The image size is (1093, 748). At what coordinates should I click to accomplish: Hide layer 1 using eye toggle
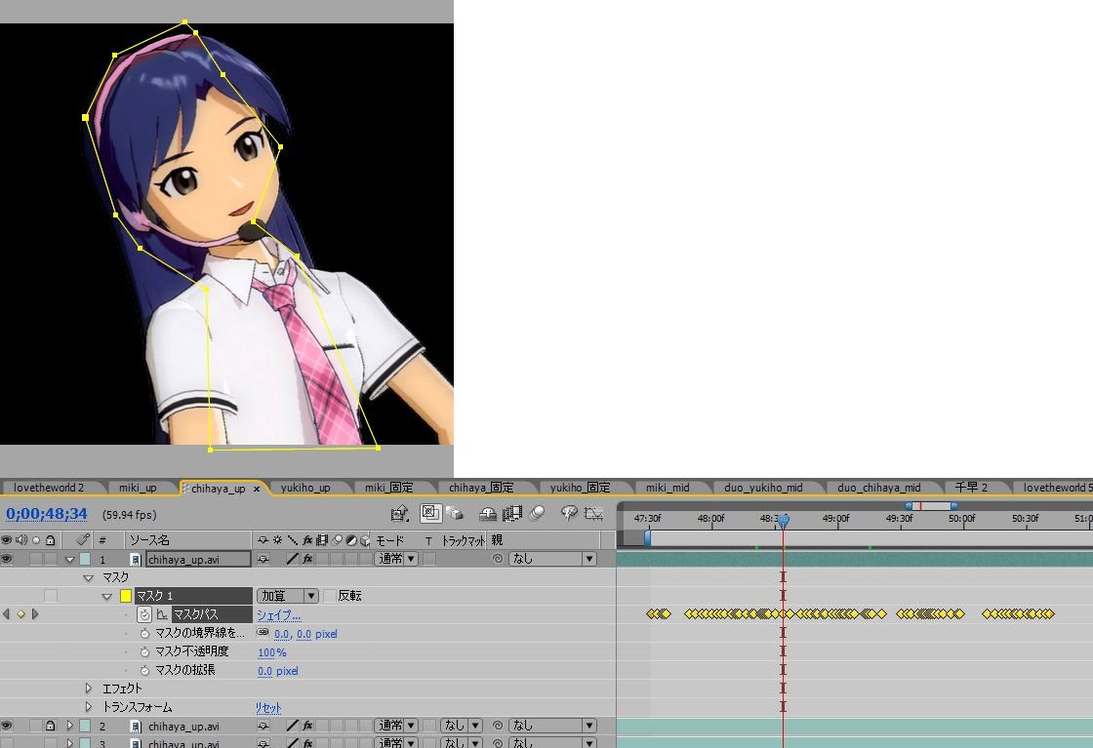[x=6, y=559]
